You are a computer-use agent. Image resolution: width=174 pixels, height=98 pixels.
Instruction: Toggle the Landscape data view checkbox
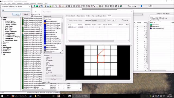47,65
